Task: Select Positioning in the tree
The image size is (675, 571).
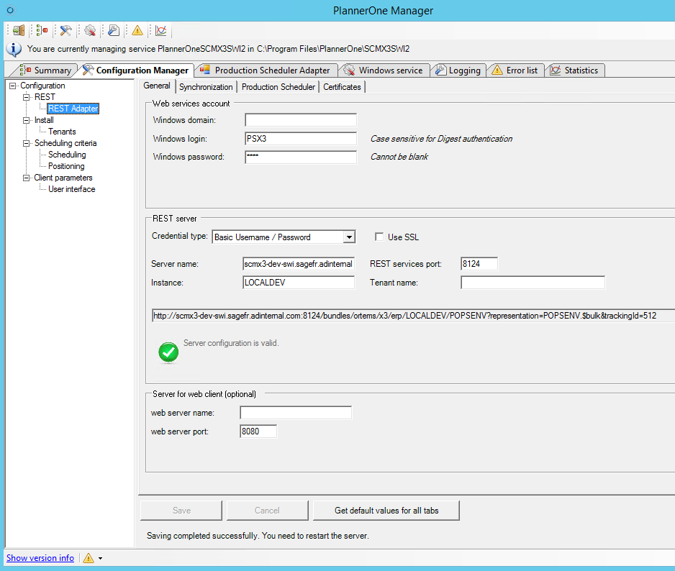Action: 66,166
